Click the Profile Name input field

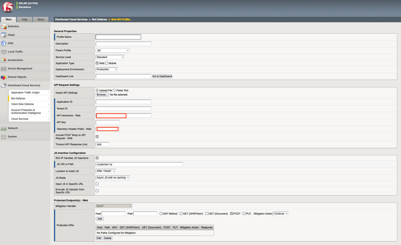pos(118,37)
